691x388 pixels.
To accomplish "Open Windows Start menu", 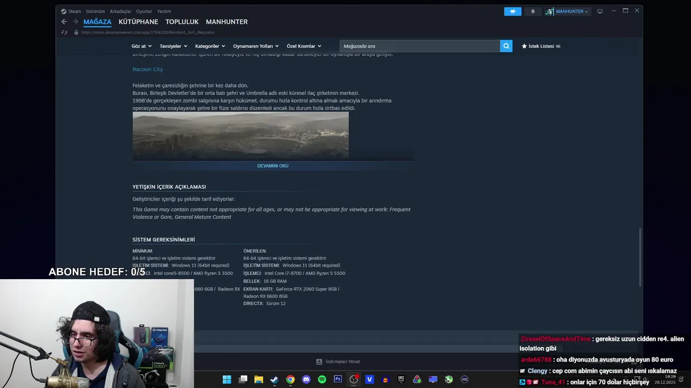I will coord(227,379).
